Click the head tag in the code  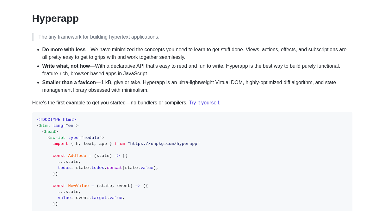pos(50,132)
